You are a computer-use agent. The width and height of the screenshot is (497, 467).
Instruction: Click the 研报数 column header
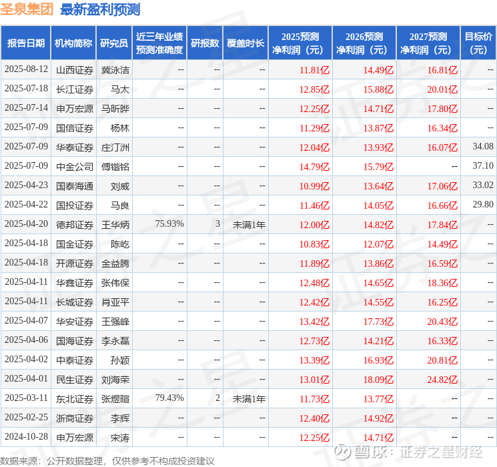pyautogui.click(x=205, y=43)
